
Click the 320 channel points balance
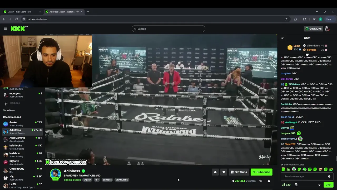tap(286, 185)
